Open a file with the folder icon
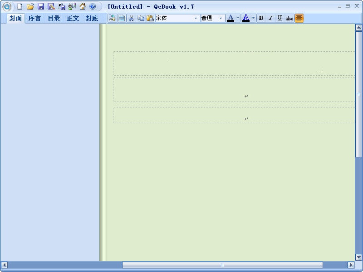Image resolution: width=363 pixels, height=272 pixels. coord(30,7)
